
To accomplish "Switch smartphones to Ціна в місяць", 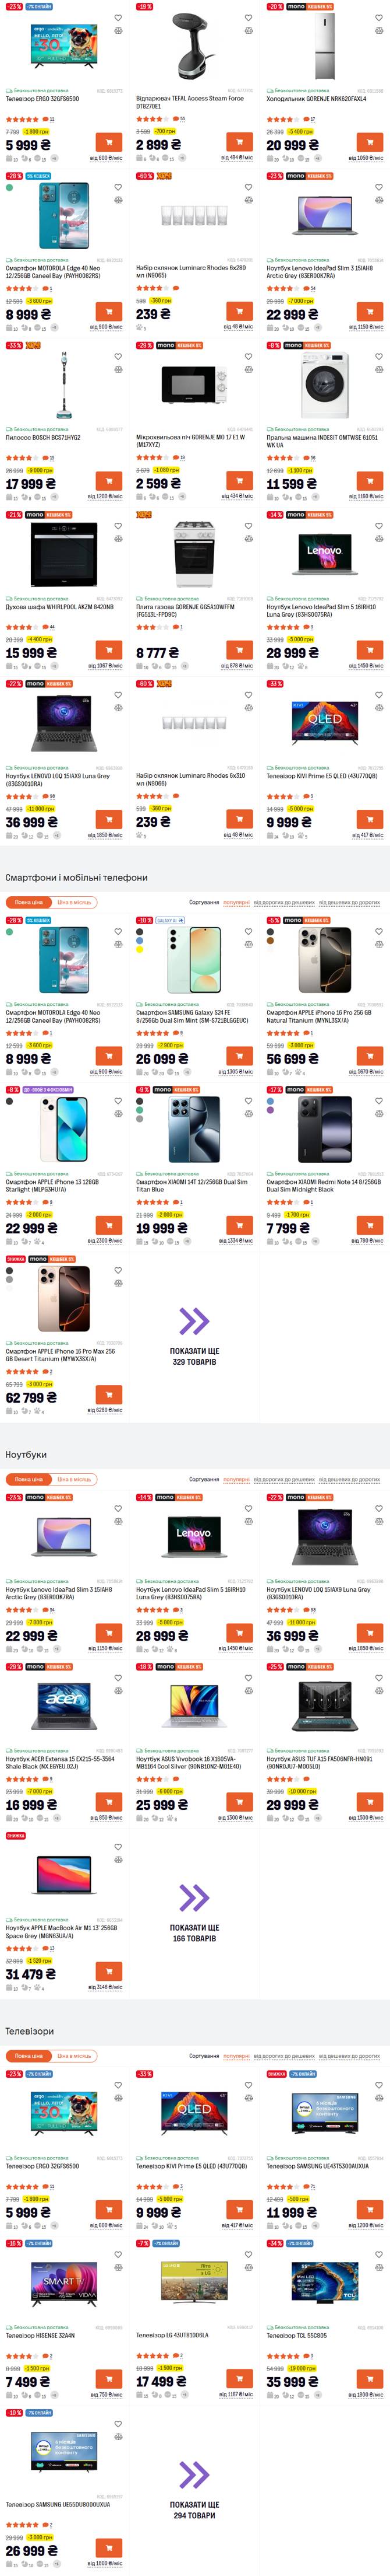I will click(x=74, y=902).
